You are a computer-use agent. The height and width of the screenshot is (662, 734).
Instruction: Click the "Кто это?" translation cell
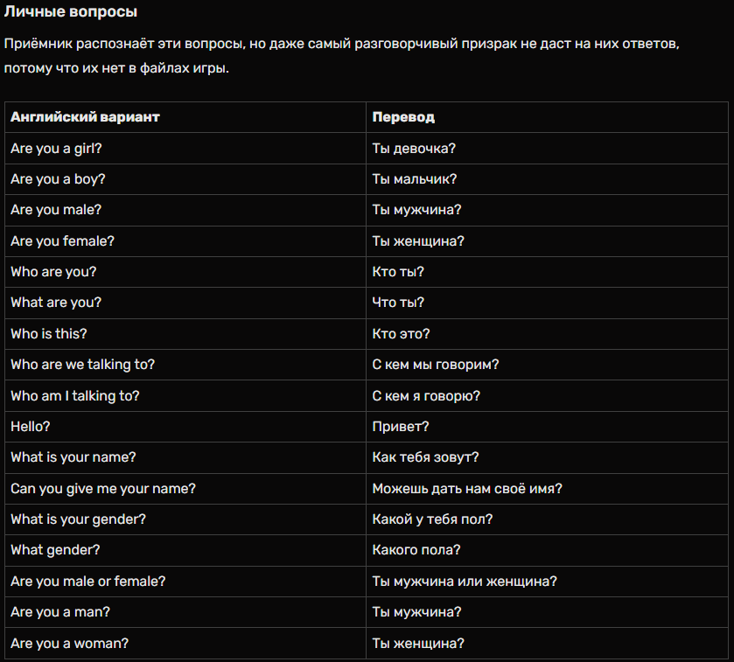tap(401, 334)
